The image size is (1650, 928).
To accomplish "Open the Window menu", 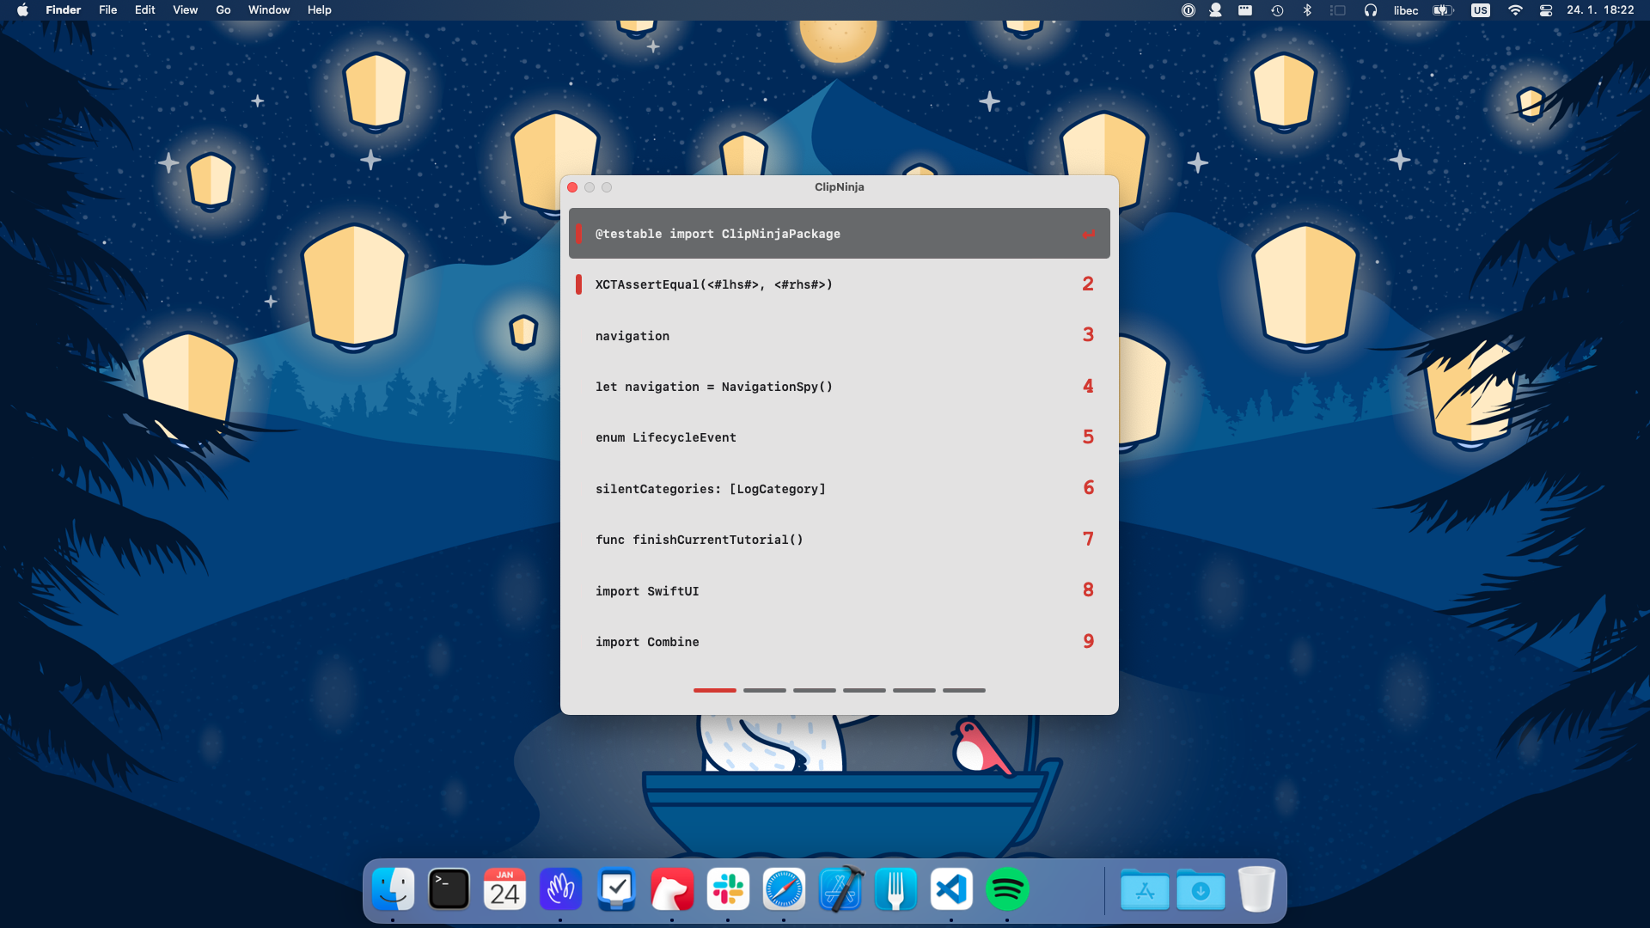I will pyautogui.click(x=269, y=10).
